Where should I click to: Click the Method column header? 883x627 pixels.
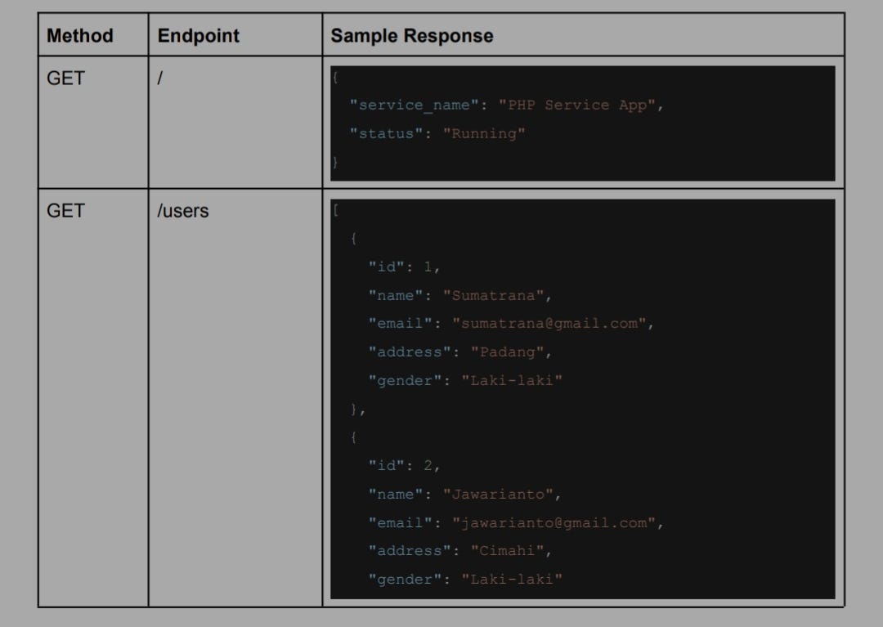point(79,35)
